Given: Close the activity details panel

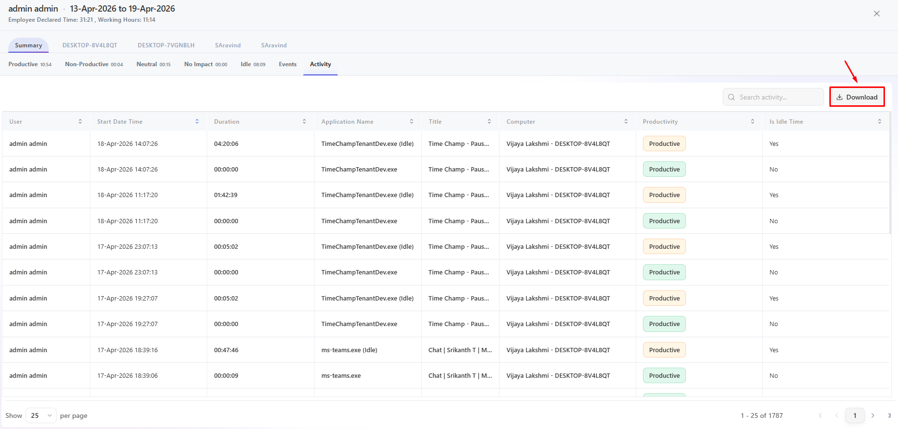Looking at the screenshot, I should (x=877, y=14).
